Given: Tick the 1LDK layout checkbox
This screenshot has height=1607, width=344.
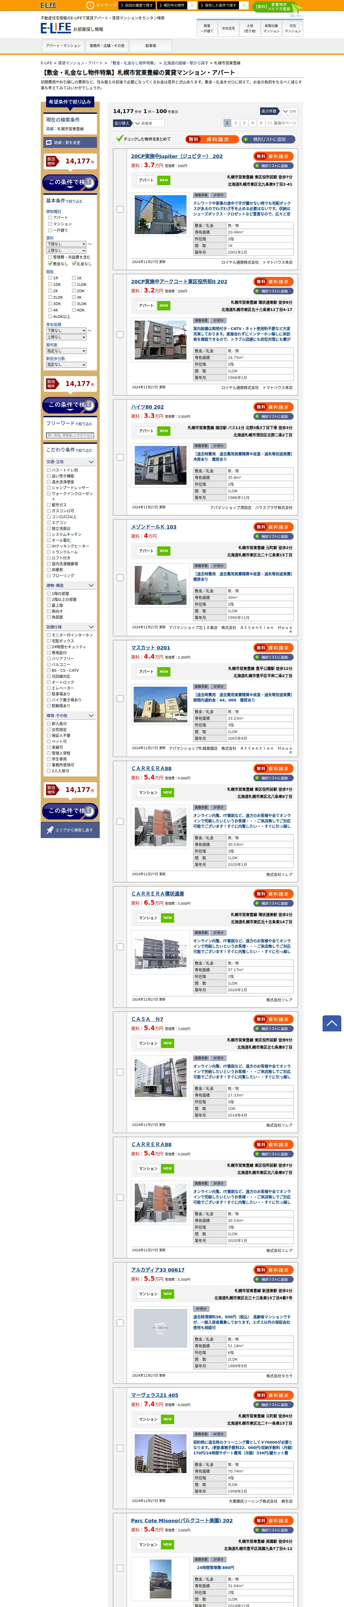Looking at the screenshot, I should pos(74,284).
